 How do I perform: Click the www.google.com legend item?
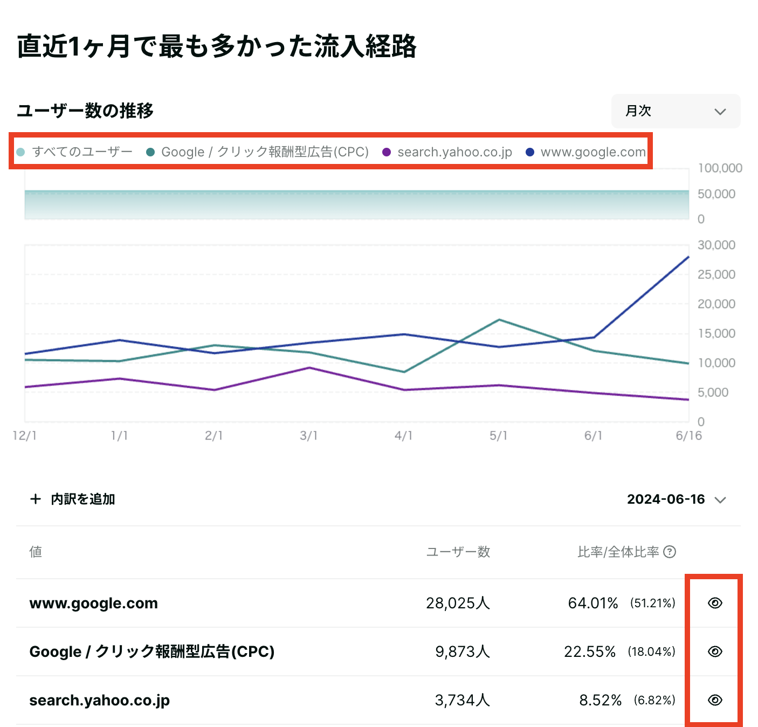(586, 152)
